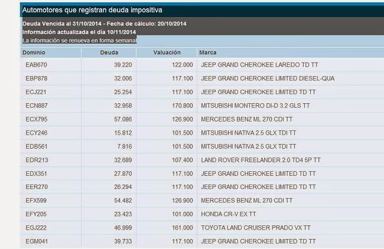Click debt value 32.958

(123, 106)
